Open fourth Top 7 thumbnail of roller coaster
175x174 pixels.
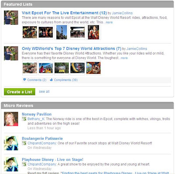click(77, 68)
